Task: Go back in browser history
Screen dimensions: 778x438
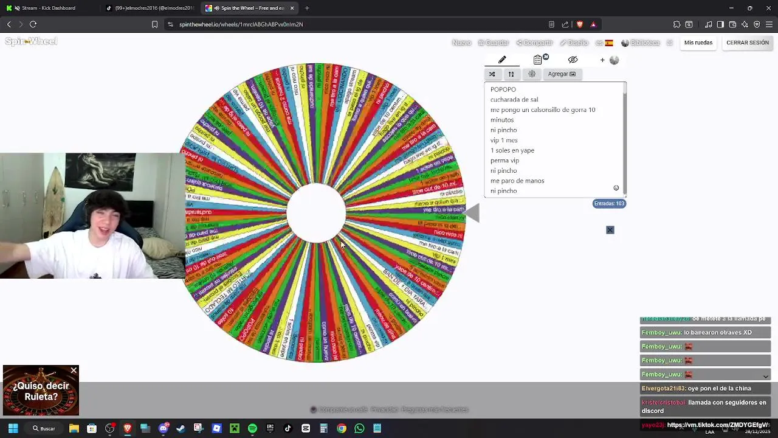Action: coord(9,24)
